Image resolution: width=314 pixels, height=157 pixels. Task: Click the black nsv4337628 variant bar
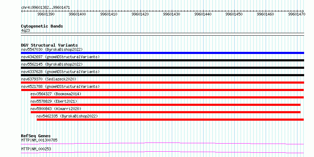162,75
